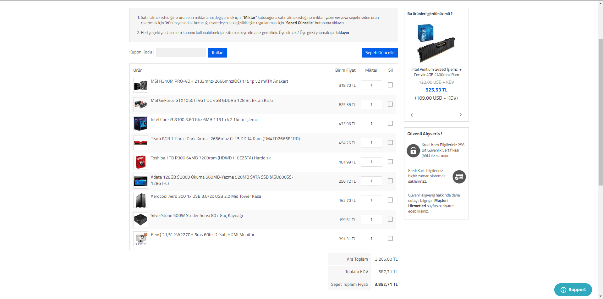Open the Team 8GB T-Force Dark Ram link
This screenshot has width=603, height=299.
pyautogui.click(x=225, y=139)
